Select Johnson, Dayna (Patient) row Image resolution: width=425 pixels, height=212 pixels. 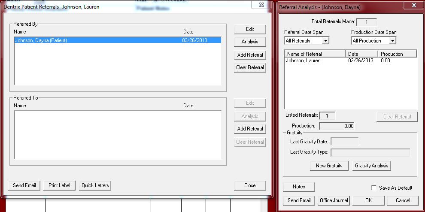point(118,40)
